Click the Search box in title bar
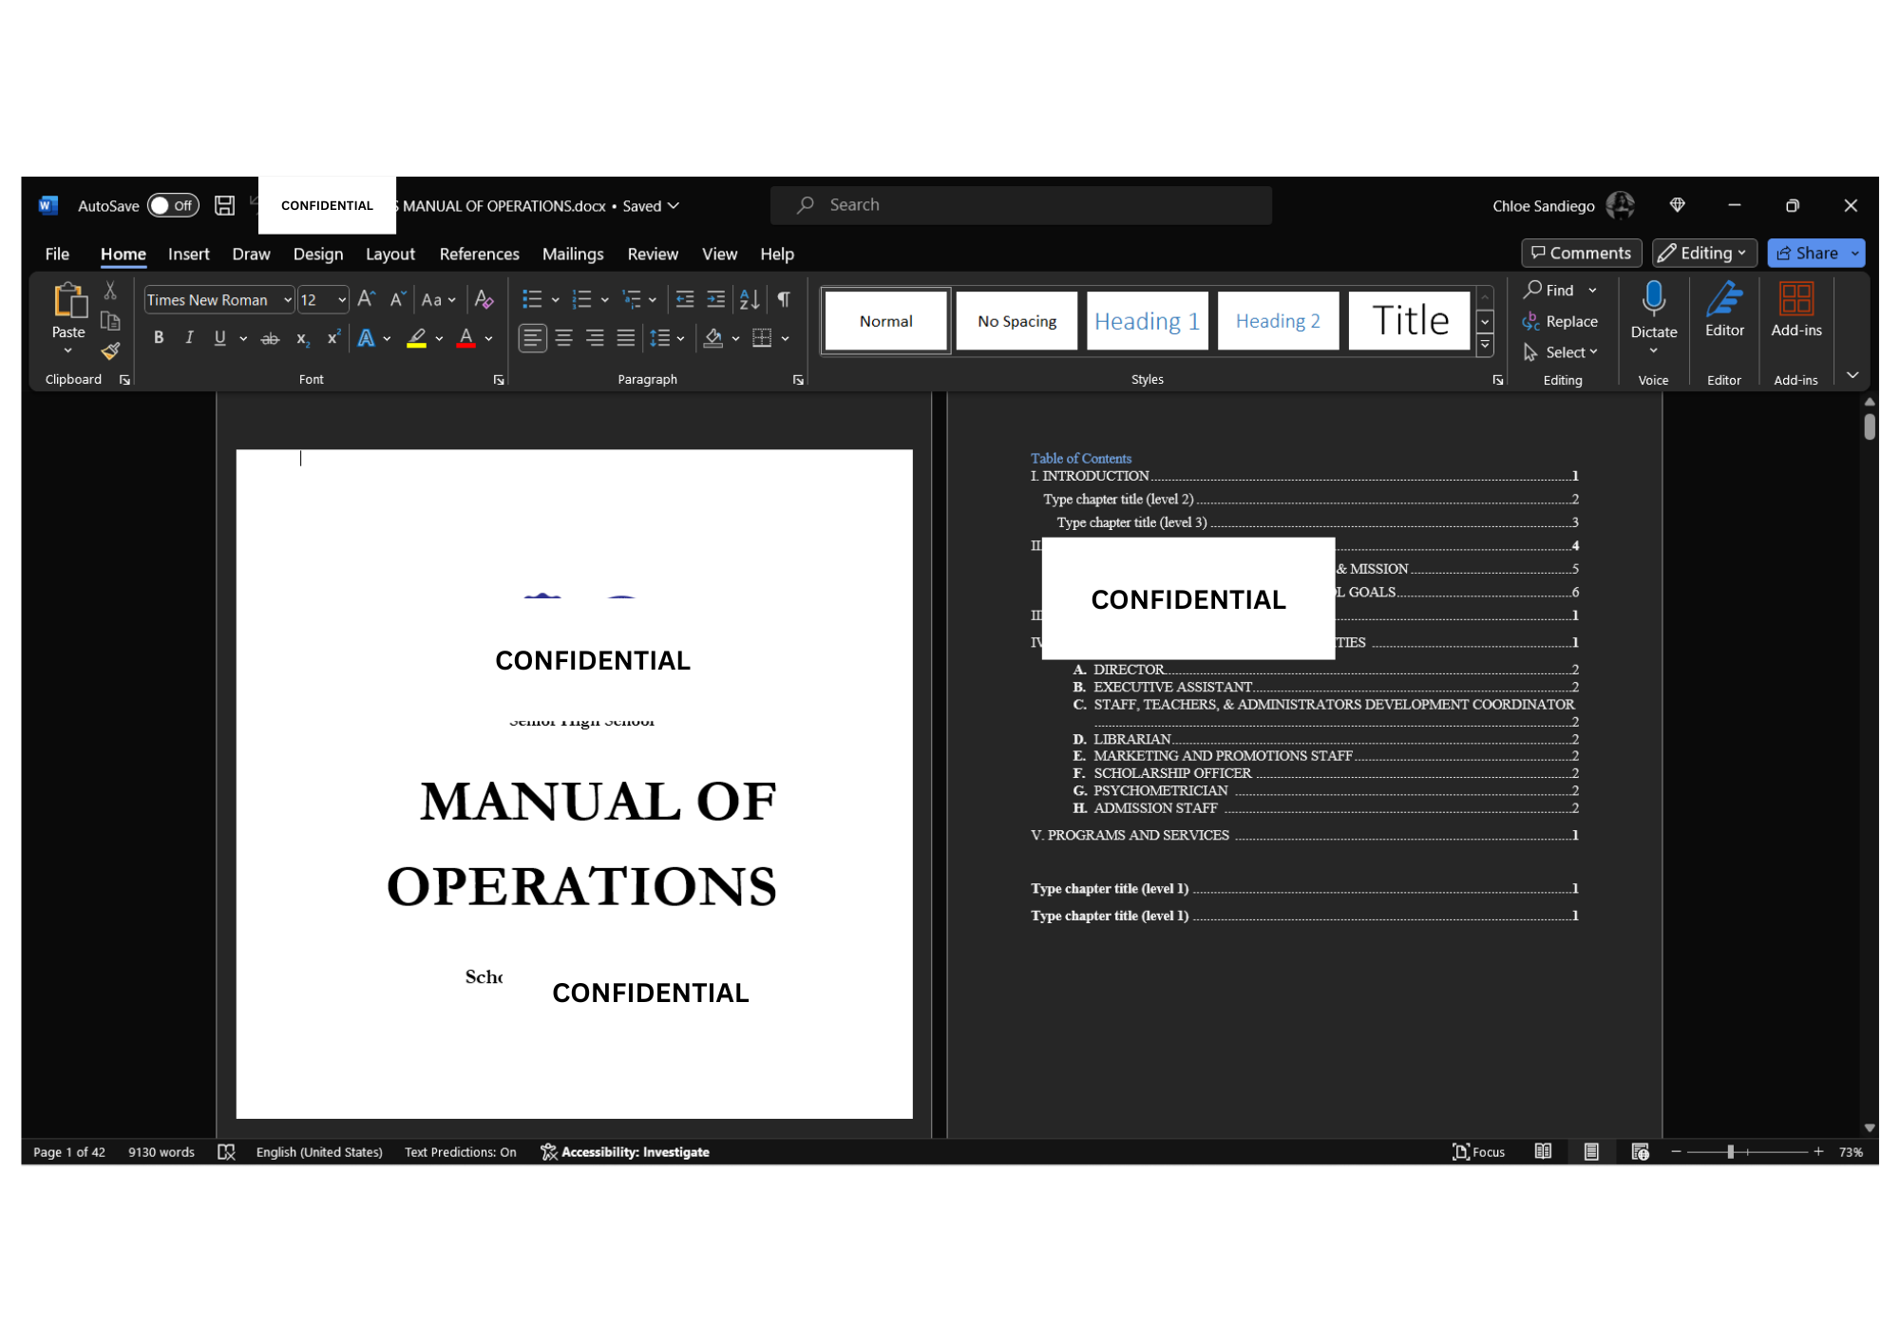Viewport: 1900px width, 1343px height. [x=1020, y=205]
